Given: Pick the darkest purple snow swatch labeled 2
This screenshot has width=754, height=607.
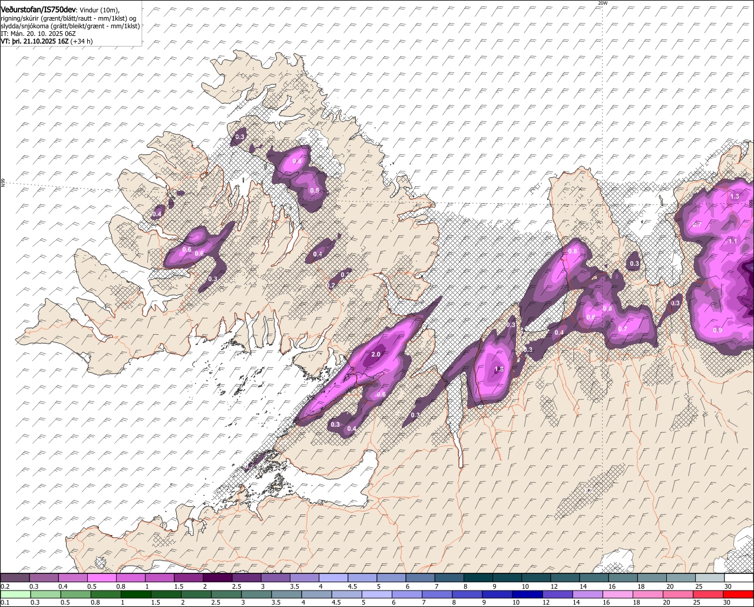Looking at the screenshot, I should coord(217,578).
